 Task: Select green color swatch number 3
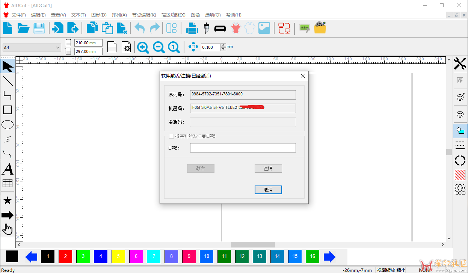click(x=83, y=256)
